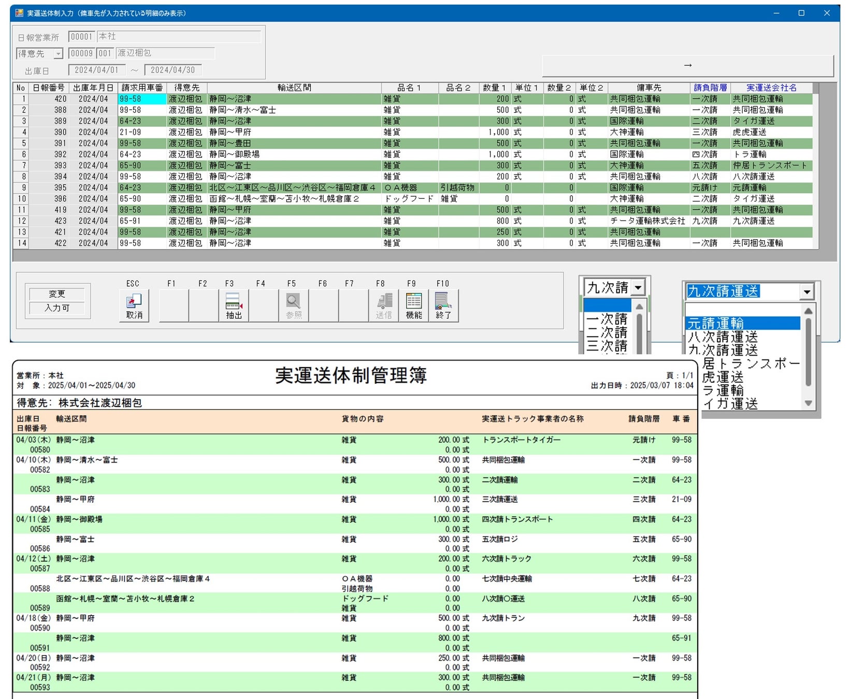
Task: Click 七次請中央運輸 in the report
Action: [x=507, y=578]
